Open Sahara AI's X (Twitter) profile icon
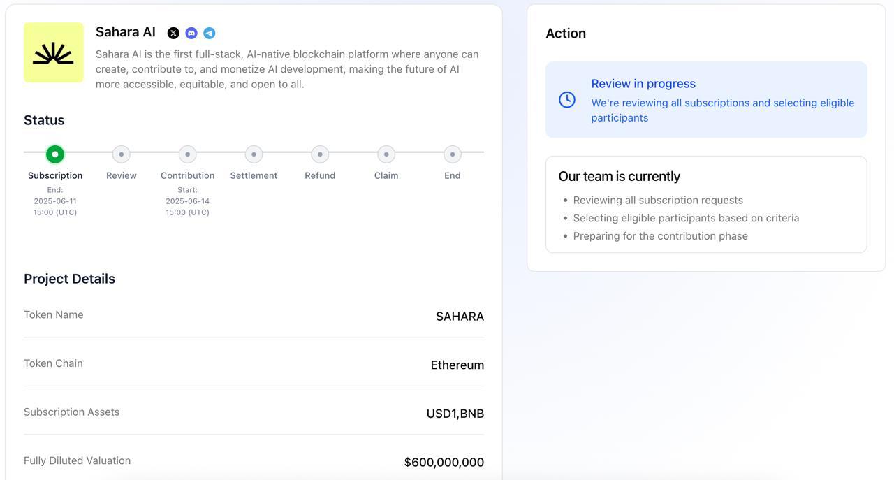 click(173, 33)
